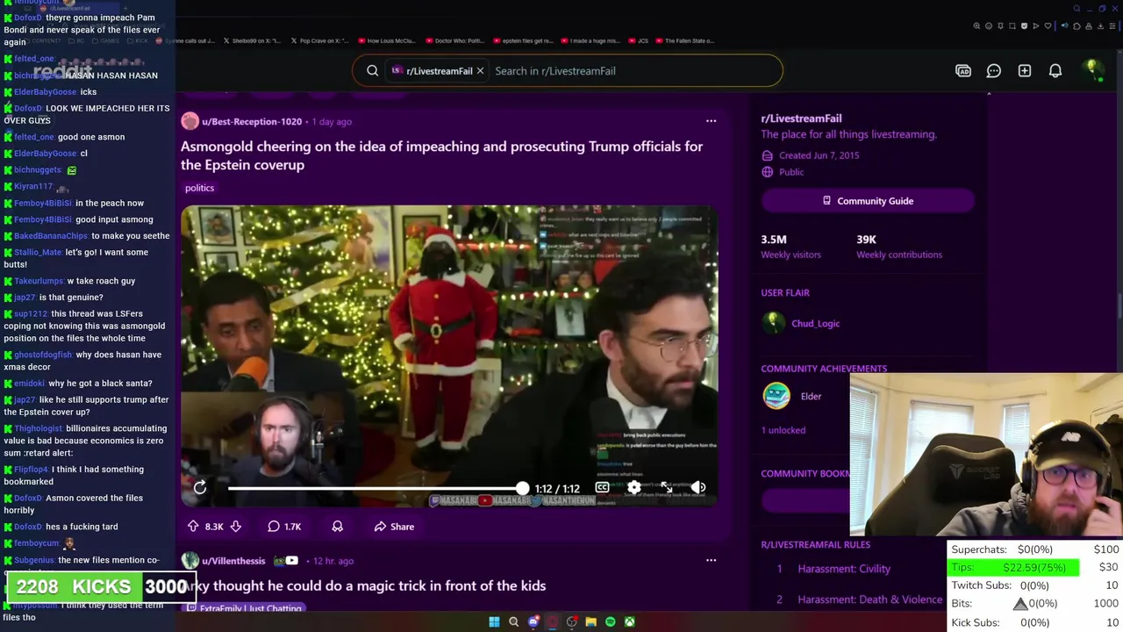Toggle closed captions on the video
This screenshot has width=1123, height=632.
[602, 488]
